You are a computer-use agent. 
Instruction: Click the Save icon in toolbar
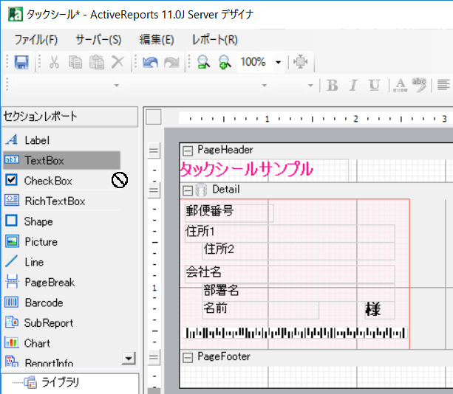[x=21, y=63]
